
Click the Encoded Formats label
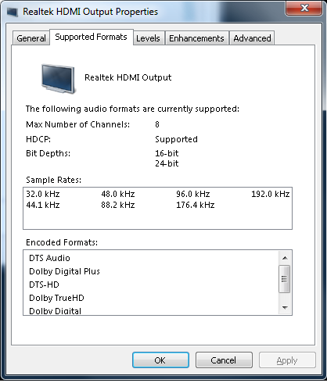62,242
